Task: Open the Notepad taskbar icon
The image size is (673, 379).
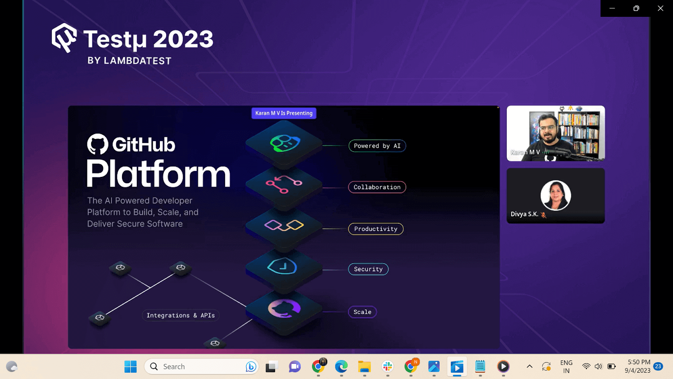Action: [480, 367]
